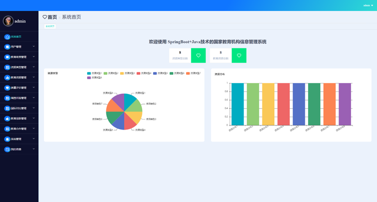Image resolution: width=377 pixels, height=202 pixels.
Task: Toggle 资源类型6 legend entry
Action: (x=177, y=73)
